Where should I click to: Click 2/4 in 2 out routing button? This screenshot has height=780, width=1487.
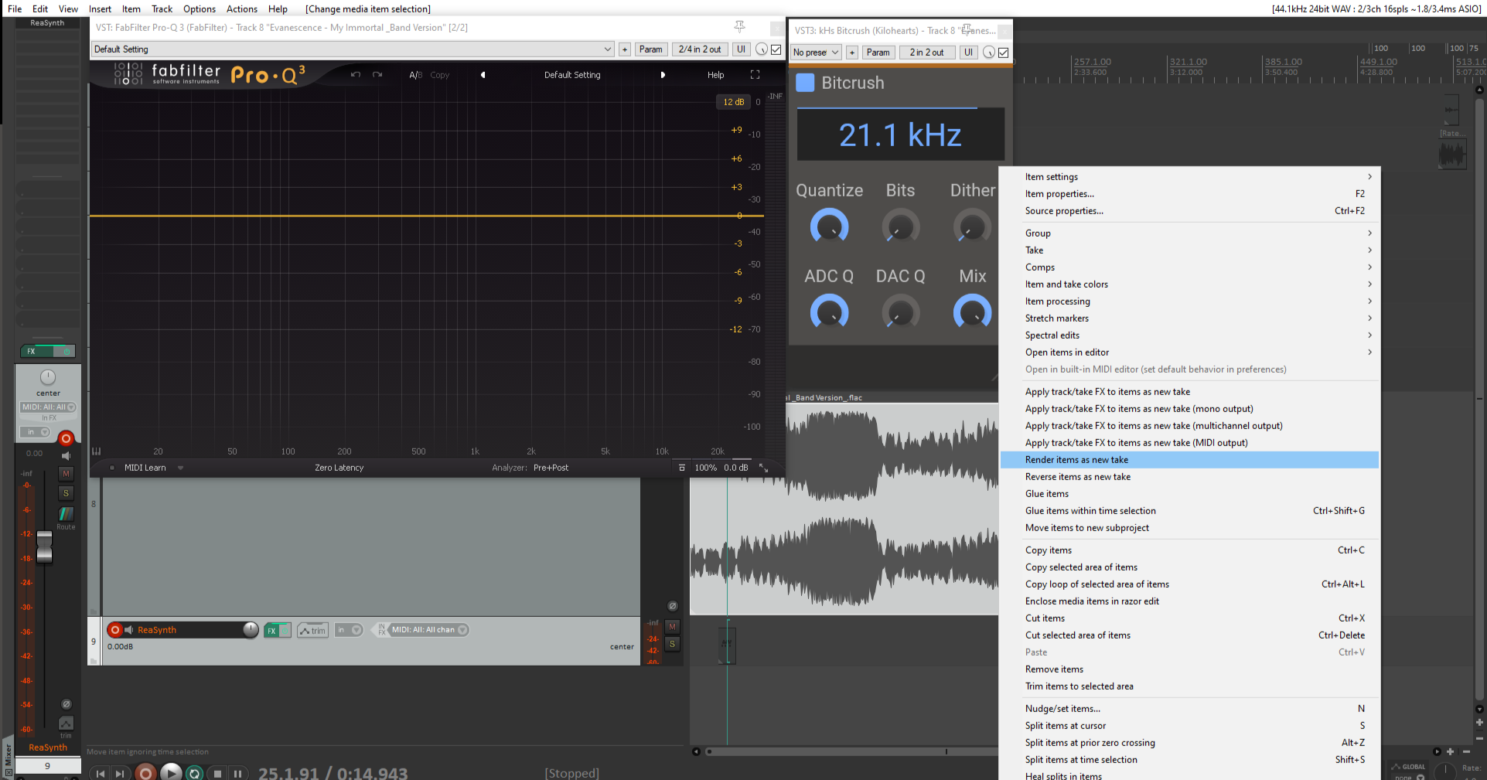click(x=699, y=49)
